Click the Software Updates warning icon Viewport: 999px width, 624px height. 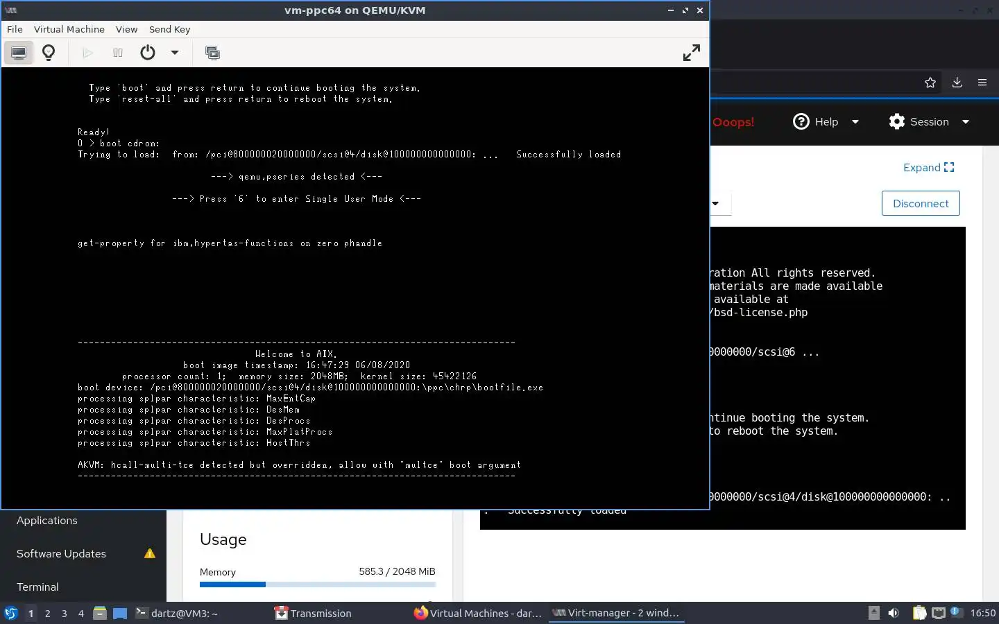pyautogui.click(x=150, y=553)
